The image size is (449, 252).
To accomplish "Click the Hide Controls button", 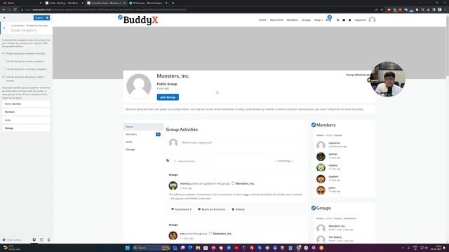I will pos(12,239).
